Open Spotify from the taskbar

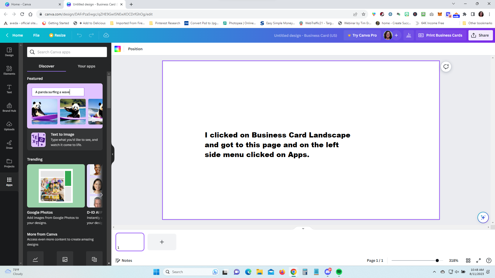pyautogui.click(x=339, y=272)
